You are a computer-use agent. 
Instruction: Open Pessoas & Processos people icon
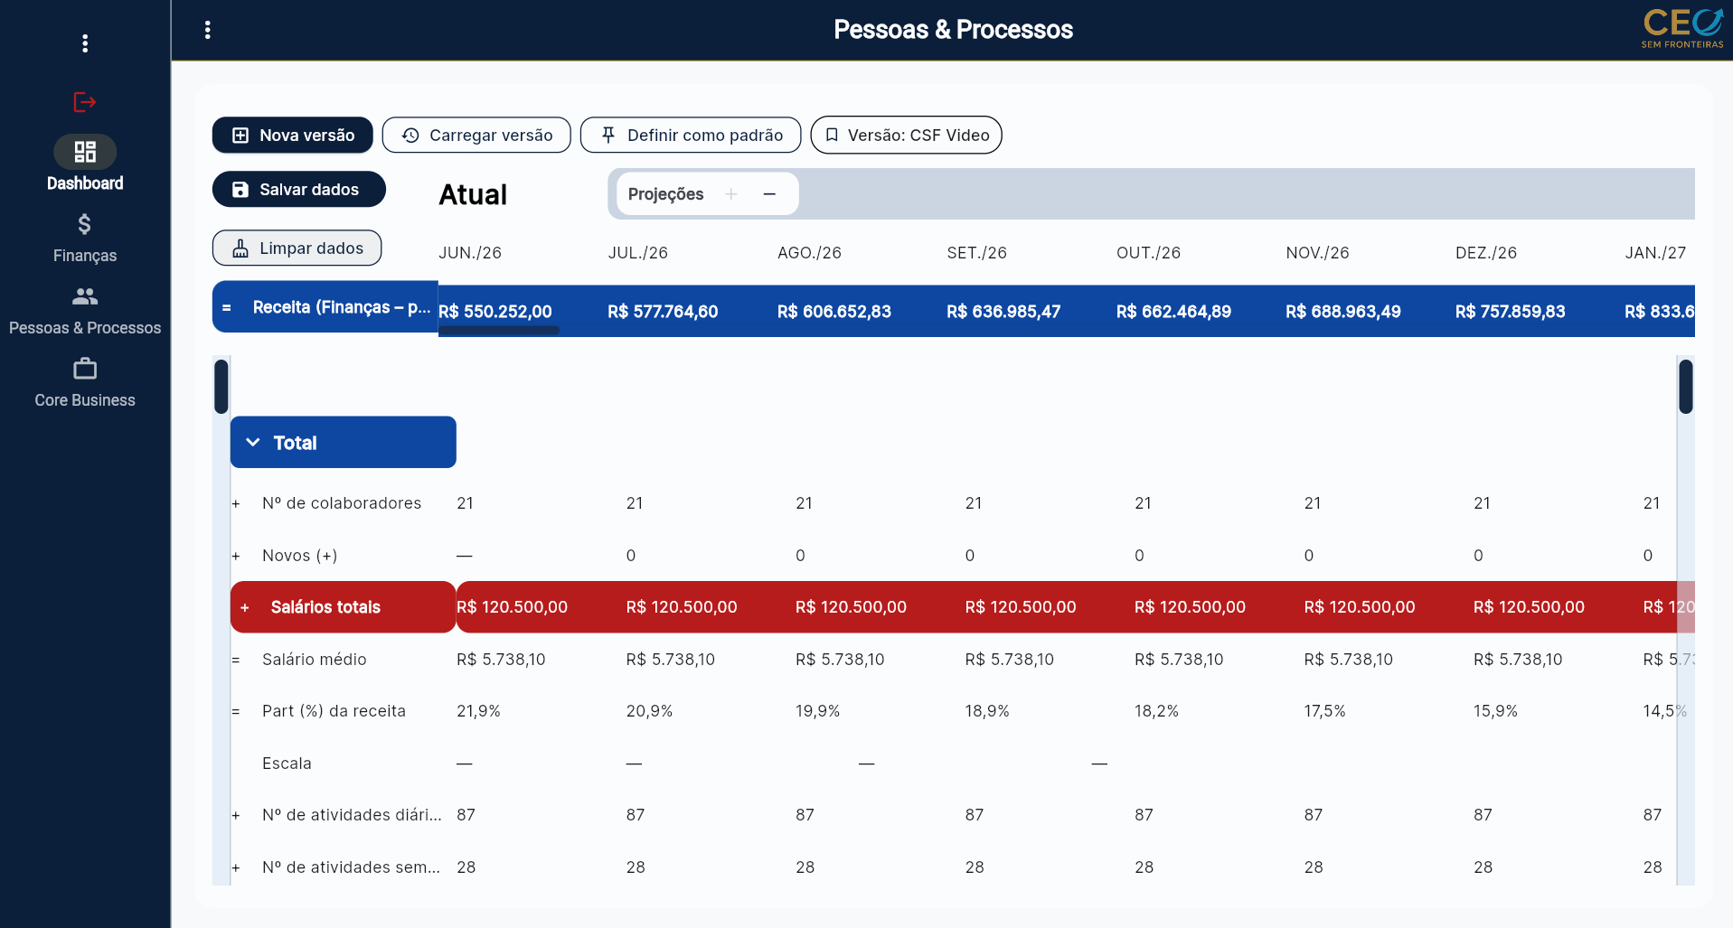tap(85, 296)
